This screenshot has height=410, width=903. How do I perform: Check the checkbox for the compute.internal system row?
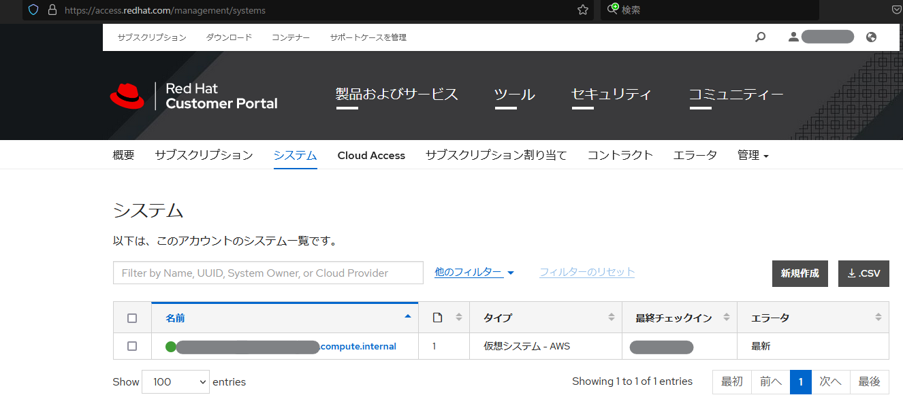pyautogui.click(x=131, y=346)
